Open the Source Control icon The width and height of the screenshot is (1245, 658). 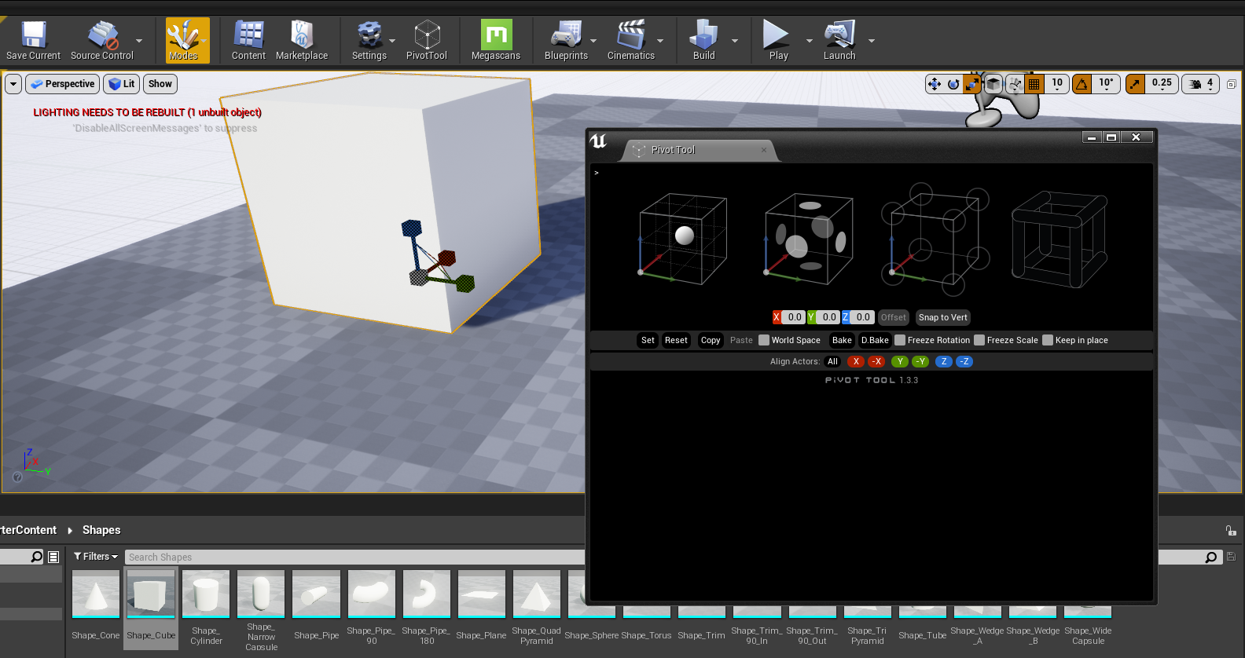click(102, 35)
